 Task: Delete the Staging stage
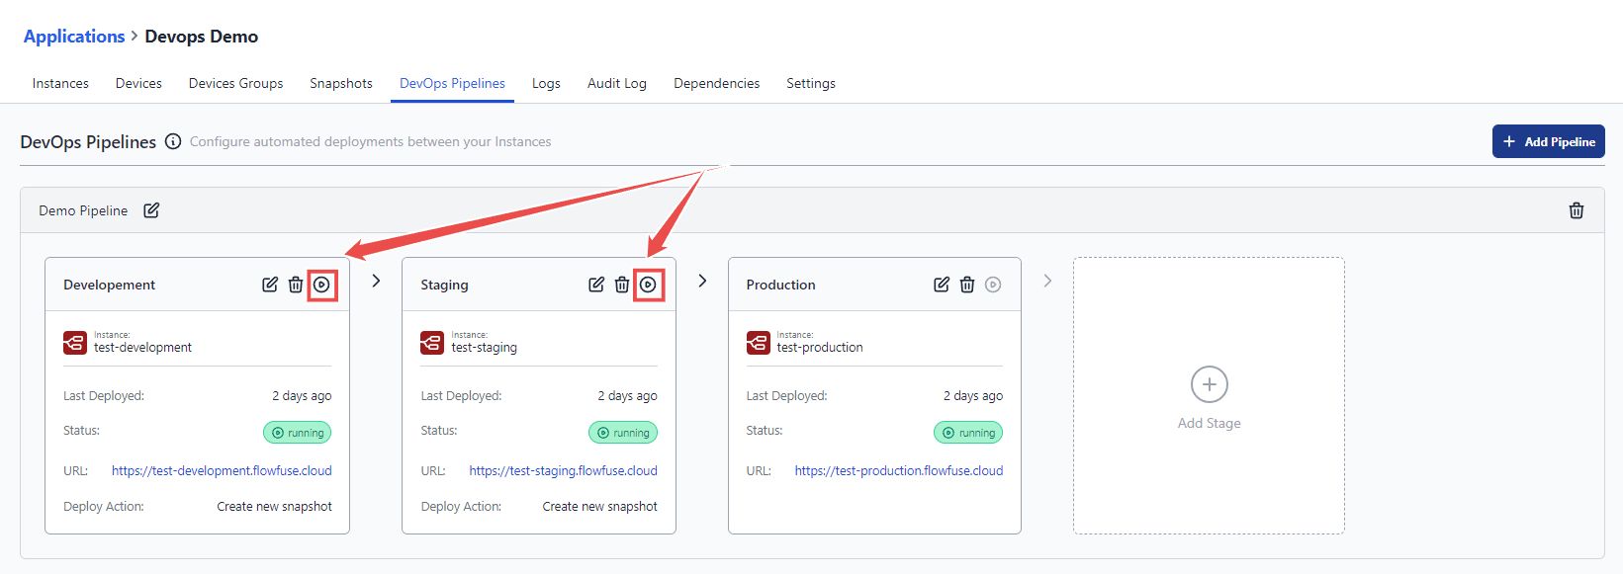point(622,285)
